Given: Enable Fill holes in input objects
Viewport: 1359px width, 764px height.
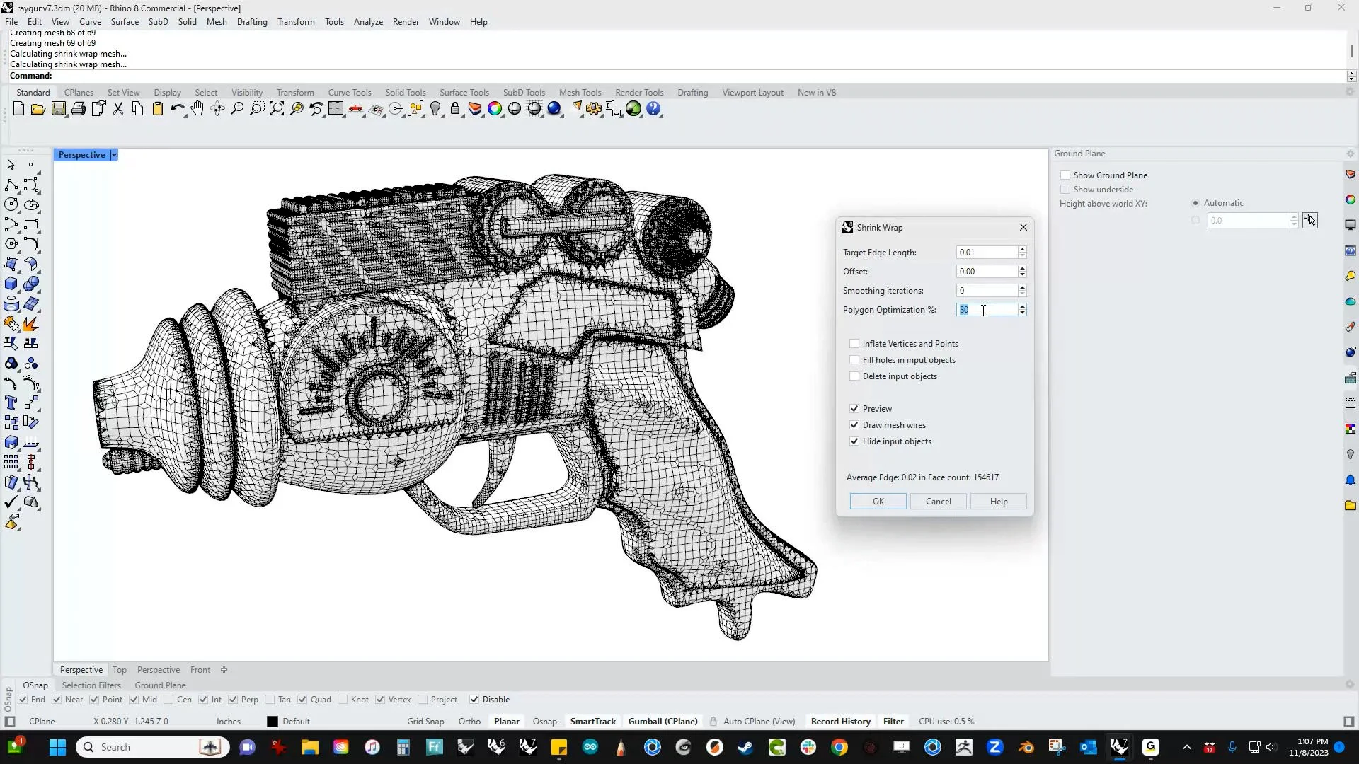Looking at the screenshot, I should click(854, 360).
